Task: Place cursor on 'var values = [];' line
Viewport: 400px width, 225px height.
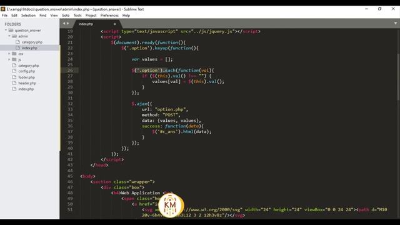Action: 152,59
